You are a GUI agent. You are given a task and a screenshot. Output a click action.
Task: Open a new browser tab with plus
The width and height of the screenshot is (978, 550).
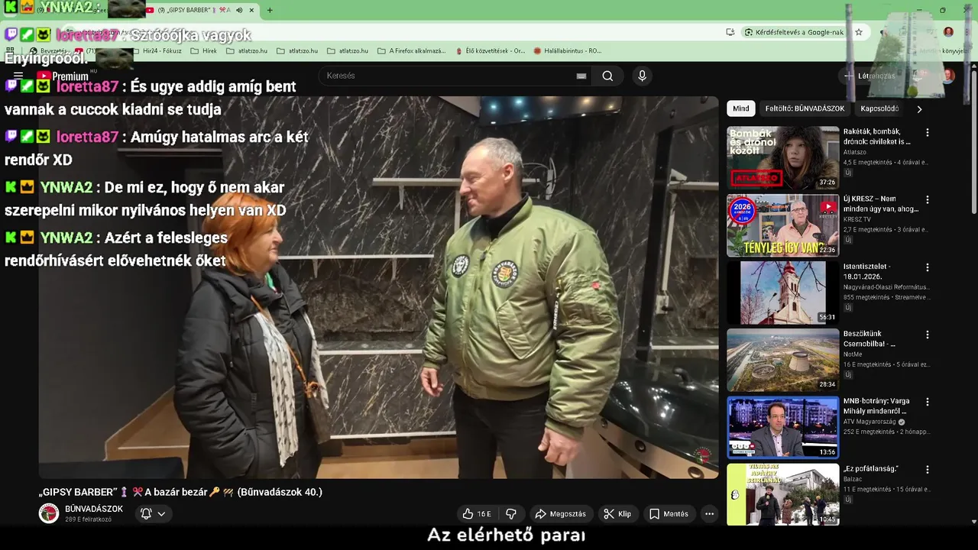coord(270,10)
